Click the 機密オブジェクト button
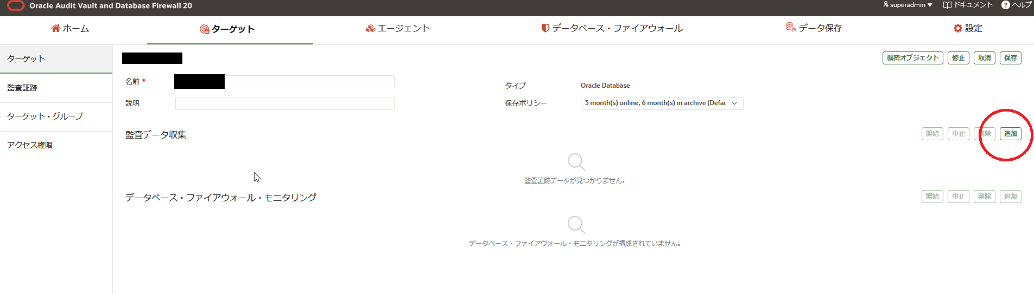 pyautogui.click(x=913, y=58)
